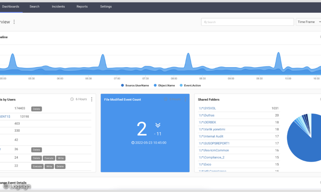Click Execute in the 24 row
The height and width of the screenshot is (192, 321).
(49, 158)
